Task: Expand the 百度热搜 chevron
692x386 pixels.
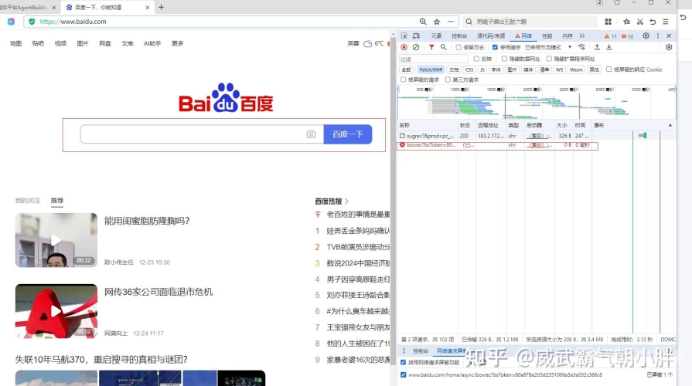Action: click(x=346, y=201)
